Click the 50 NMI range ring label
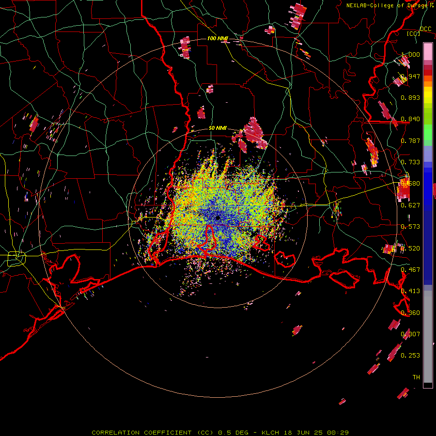Image resolution: width=436 pixels, height=436 pixels. 218,128
